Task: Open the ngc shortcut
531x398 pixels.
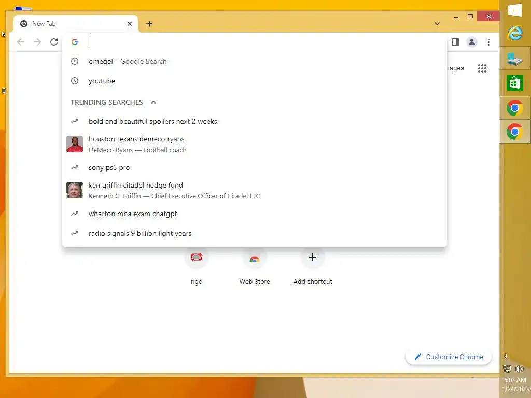Action: pos(197,267)
